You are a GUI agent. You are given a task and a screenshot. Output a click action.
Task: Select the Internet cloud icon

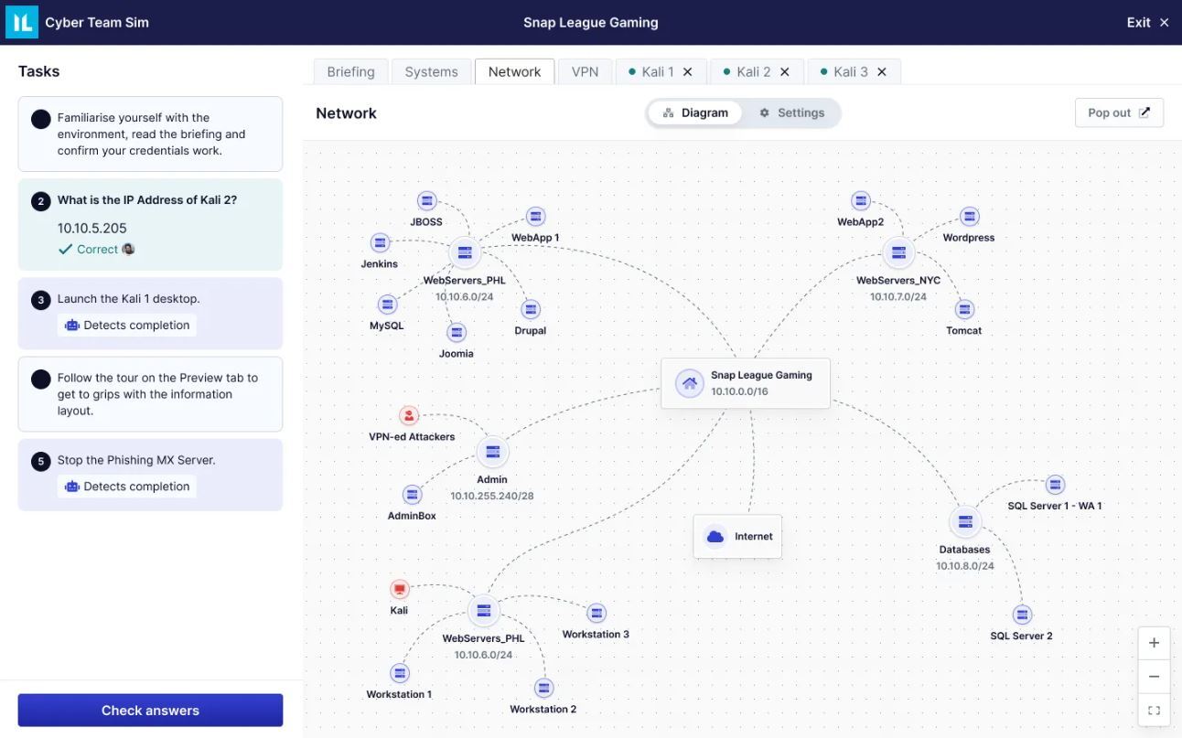click(x=715, y=536)
